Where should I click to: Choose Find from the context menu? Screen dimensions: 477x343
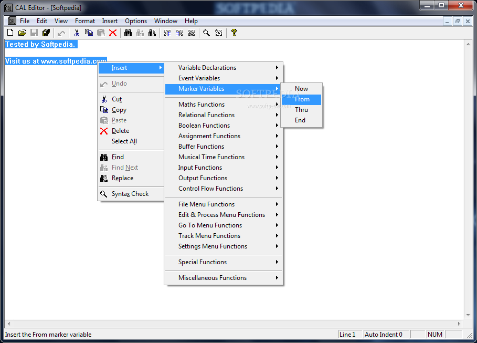131,157
